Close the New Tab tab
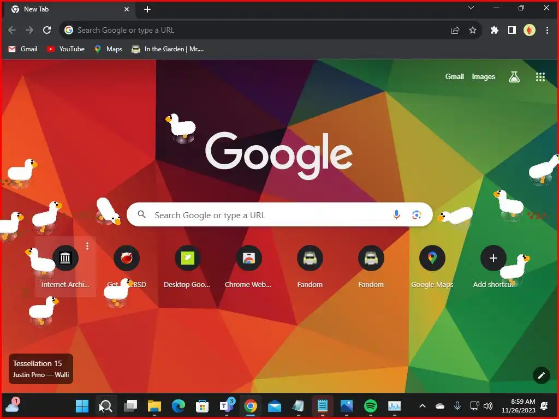 pyautogui.click(x=127, y=9)
